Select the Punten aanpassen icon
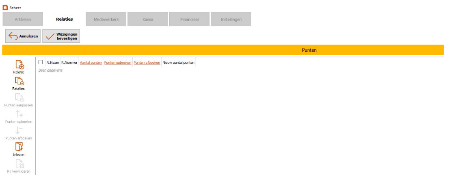 tap(19, 97)
